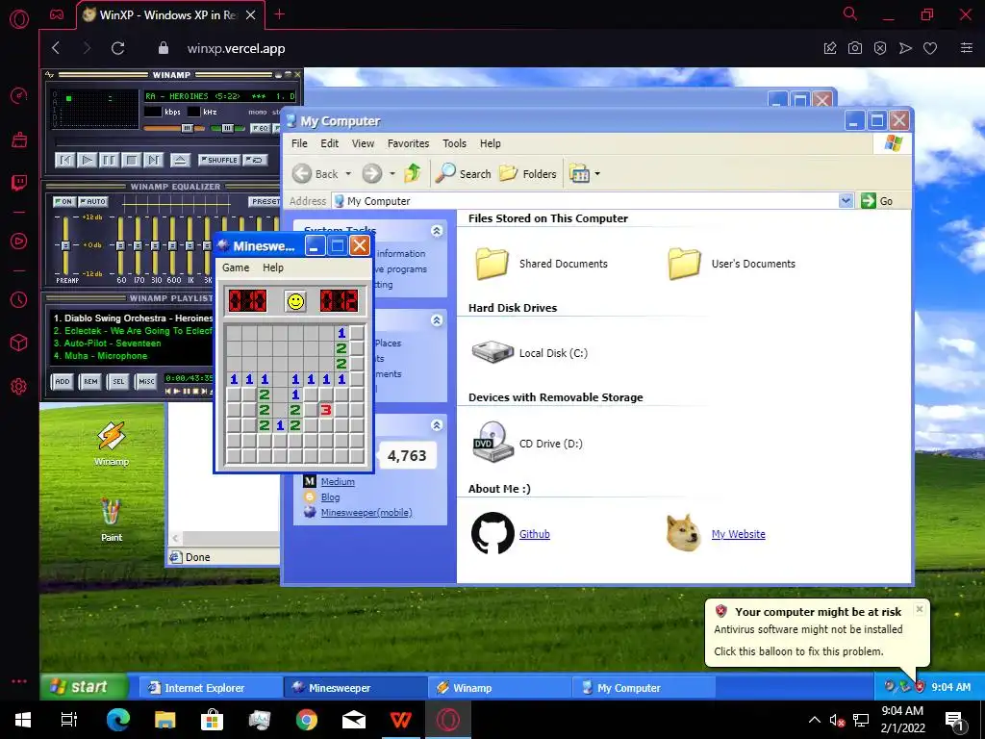Open the Github link

click(535, 534)
